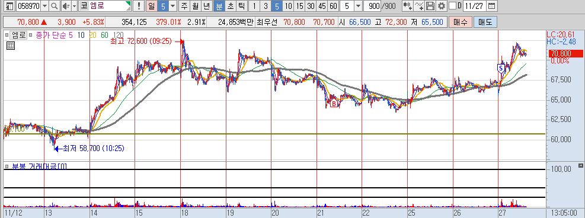Click small square beside 분봉 거래대금
585x218 pixels.
[x=7, y=166]
